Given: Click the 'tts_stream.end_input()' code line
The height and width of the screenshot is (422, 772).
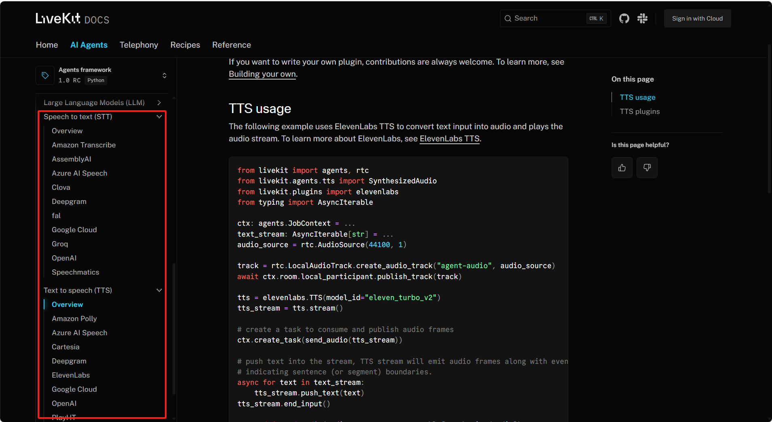Looking at the screenshot, I should pos(284,404).
